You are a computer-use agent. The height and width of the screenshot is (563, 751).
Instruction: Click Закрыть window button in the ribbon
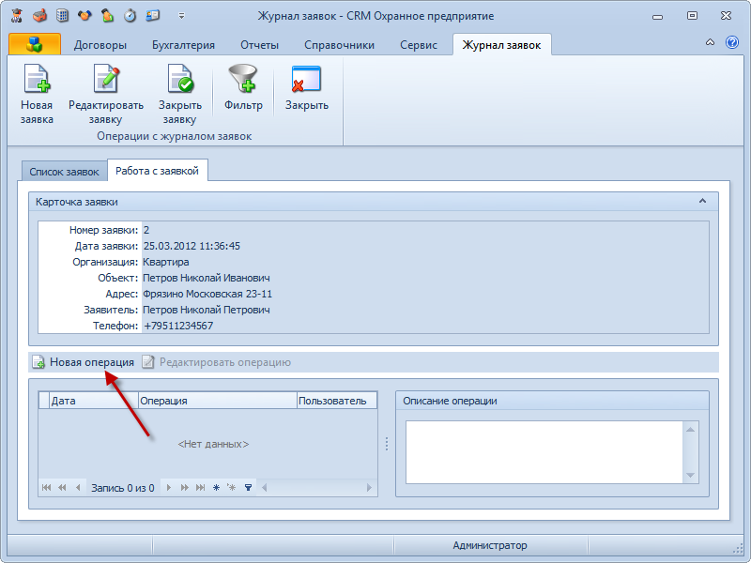(x=307, y=88)
